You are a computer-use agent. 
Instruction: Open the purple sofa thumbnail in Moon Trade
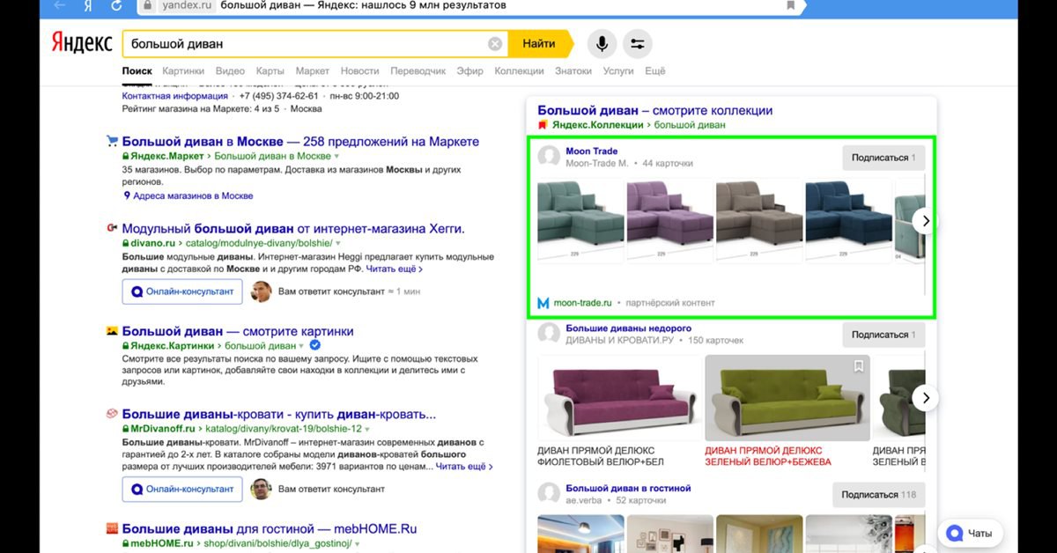pyautogui.click(x=670, y=221)
